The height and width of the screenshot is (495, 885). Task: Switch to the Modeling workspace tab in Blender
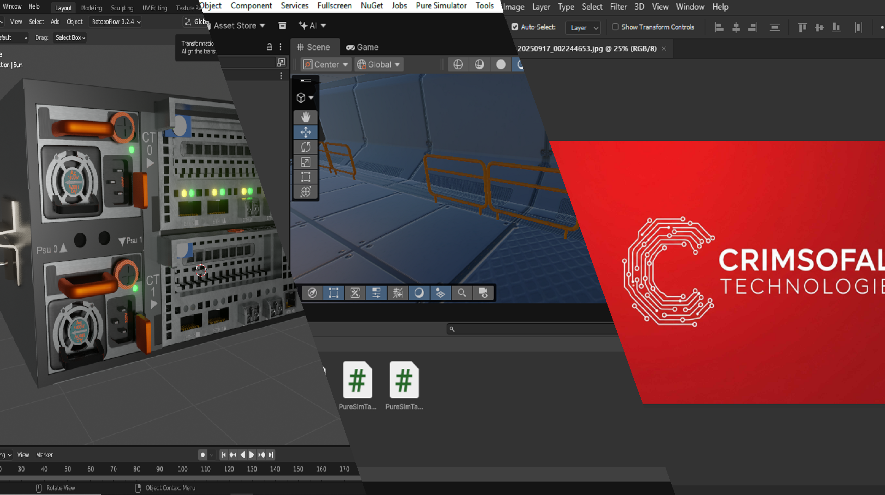pos(92,8)
